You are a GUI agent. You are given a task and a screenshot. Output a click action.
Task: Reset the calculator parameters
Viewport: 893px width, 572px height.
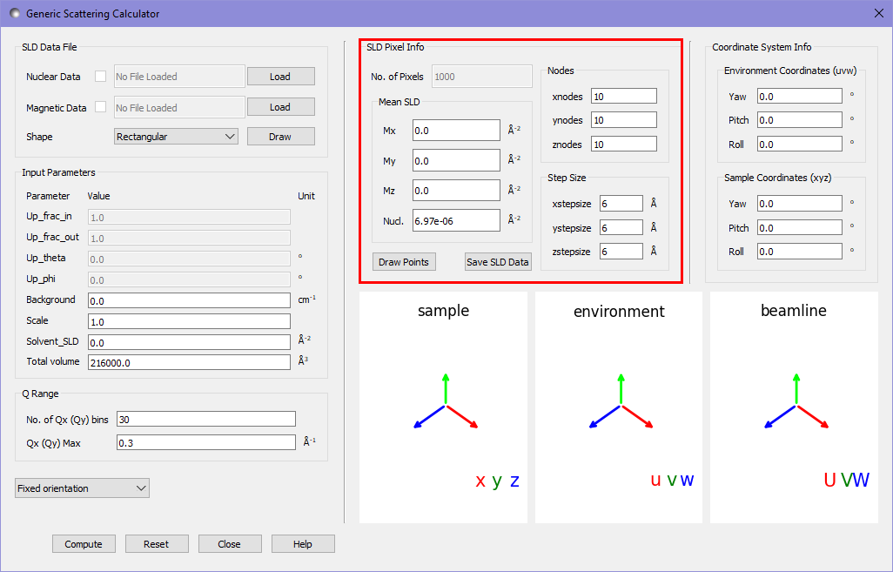[157, 543]
